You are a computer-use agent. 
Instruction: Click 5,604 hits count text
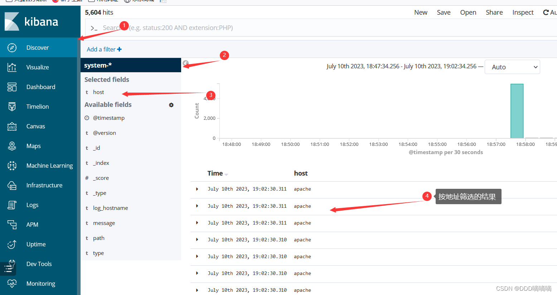tap(99, 13)
